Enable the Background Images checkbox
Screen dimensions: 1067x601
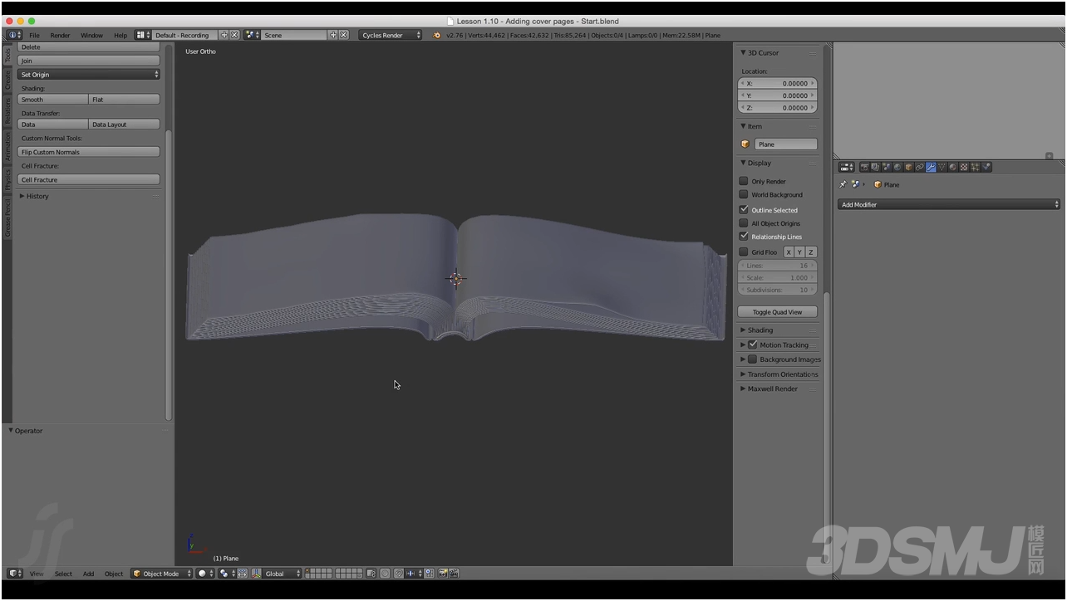753,359
